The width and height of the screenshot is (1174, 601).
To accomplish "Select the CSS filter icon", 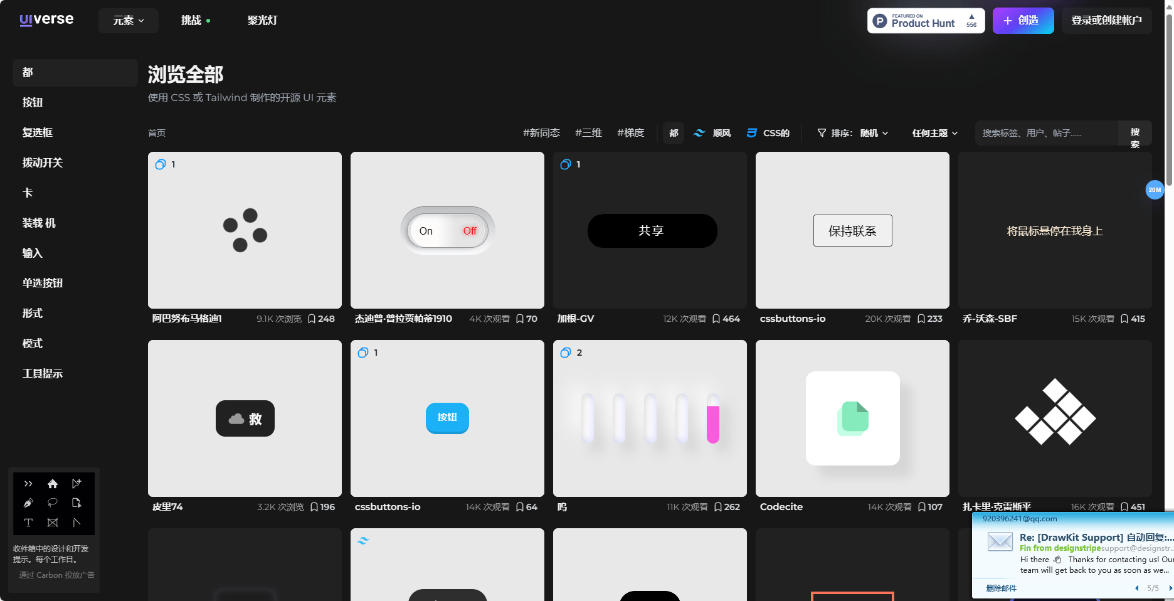I will 751,133.
